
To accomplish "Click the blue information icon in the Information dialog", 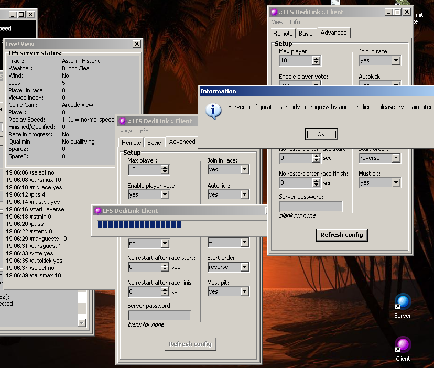I will [213, 111].
